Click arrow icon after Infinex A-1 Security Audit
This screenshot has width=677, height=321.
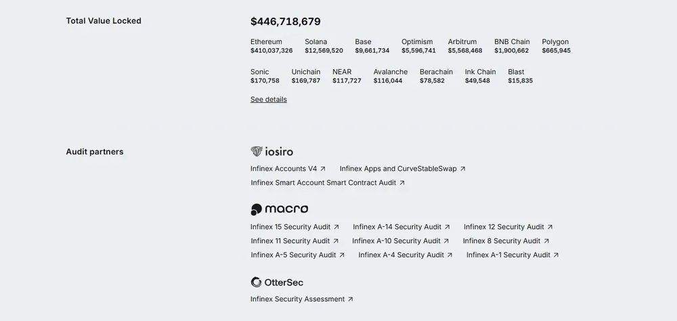click(556, 255)
